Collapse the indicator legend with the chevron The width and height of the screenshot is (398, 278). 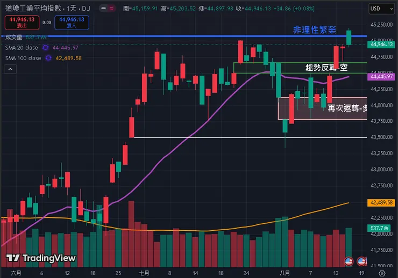point(10,69)
